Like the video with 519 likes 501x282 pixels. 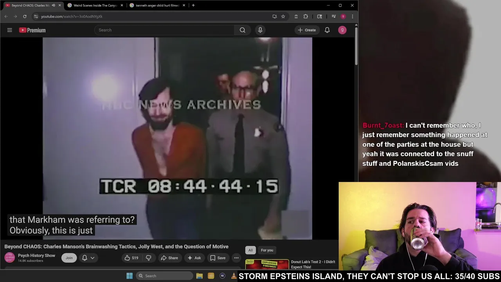tap(131, 258)
